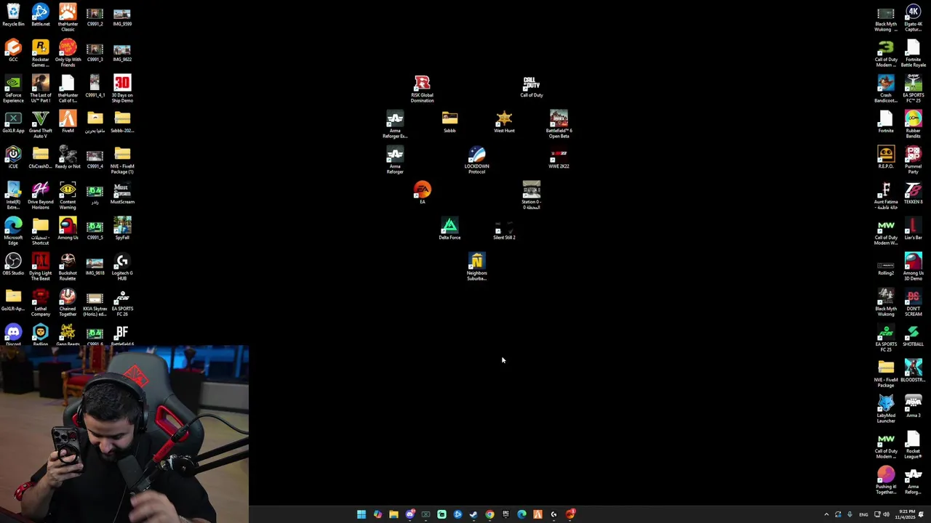Open the Recycle Bin desktop icon
This screenshot has width=931, height=523.
pos(13,15)
